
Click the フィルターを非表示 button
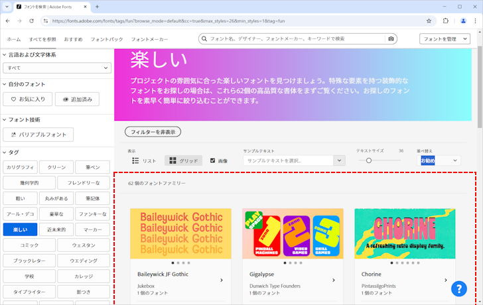click(x=153, y=132)
